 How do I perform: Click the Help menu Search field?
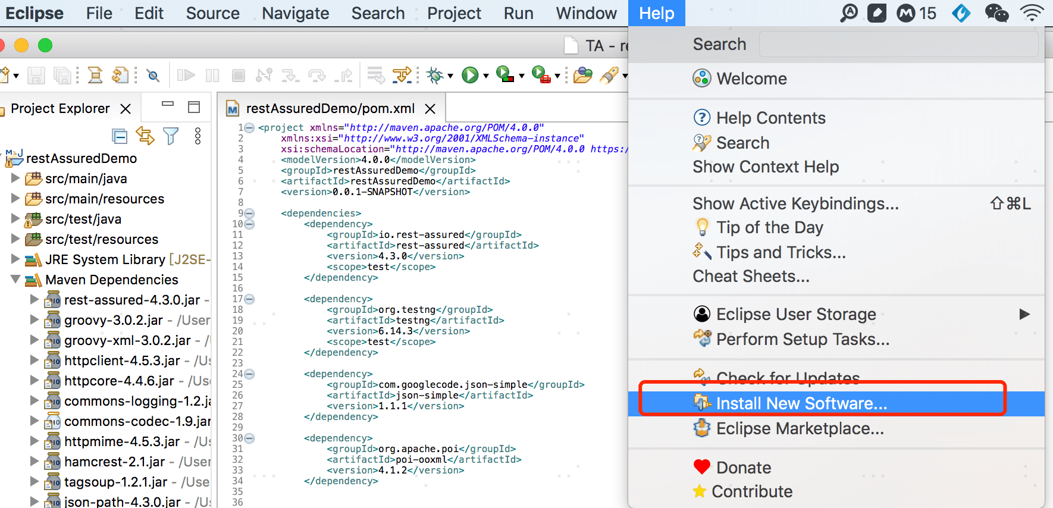click(898, 44)
